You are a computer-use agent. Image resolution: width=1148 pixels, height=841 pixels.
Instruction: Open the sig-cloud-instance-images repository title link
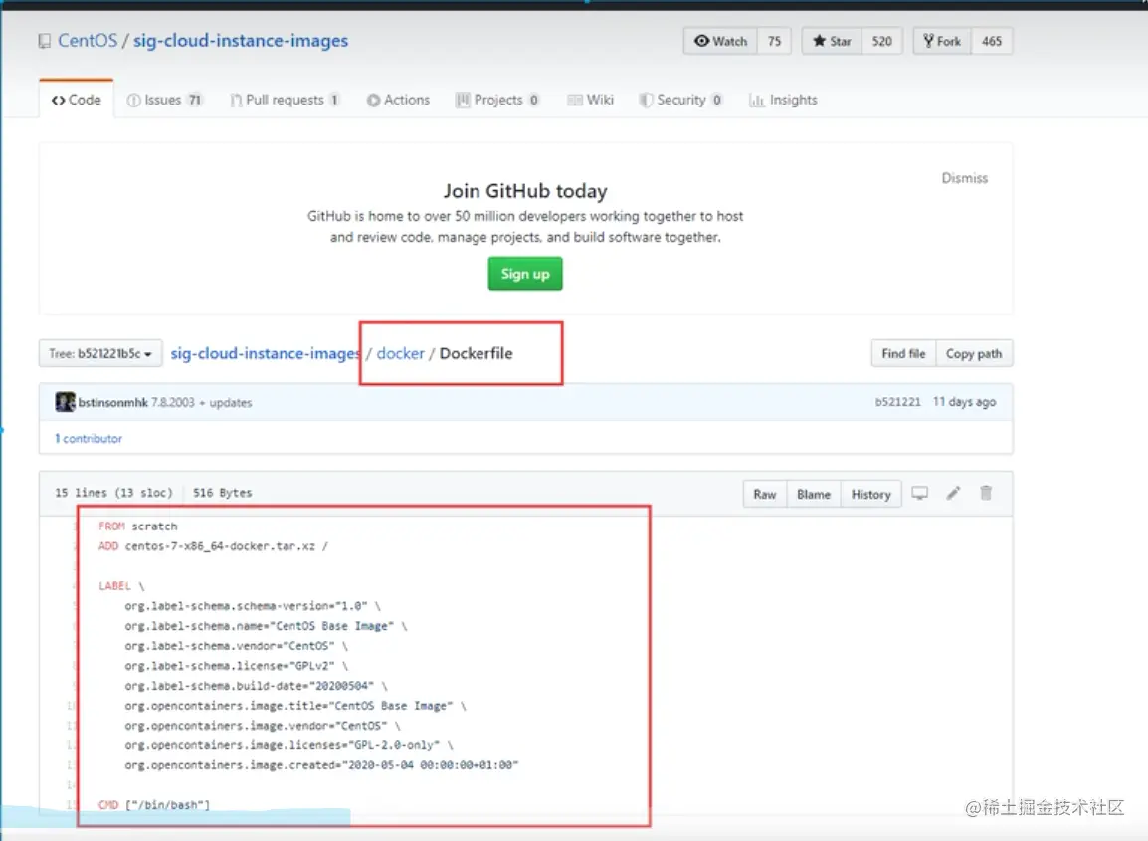click(x=240, y=40)
